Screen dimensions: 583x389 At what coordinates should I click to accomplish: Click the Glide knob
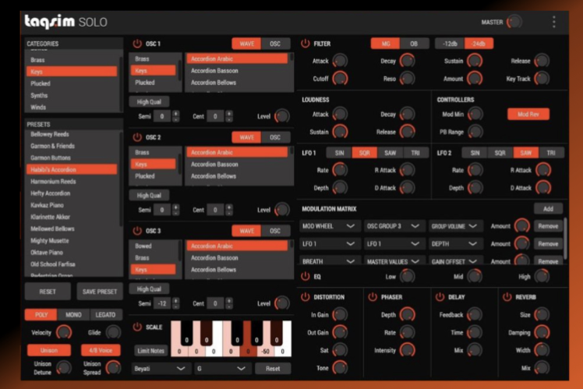pyautogui.click(x=113, y=332)
